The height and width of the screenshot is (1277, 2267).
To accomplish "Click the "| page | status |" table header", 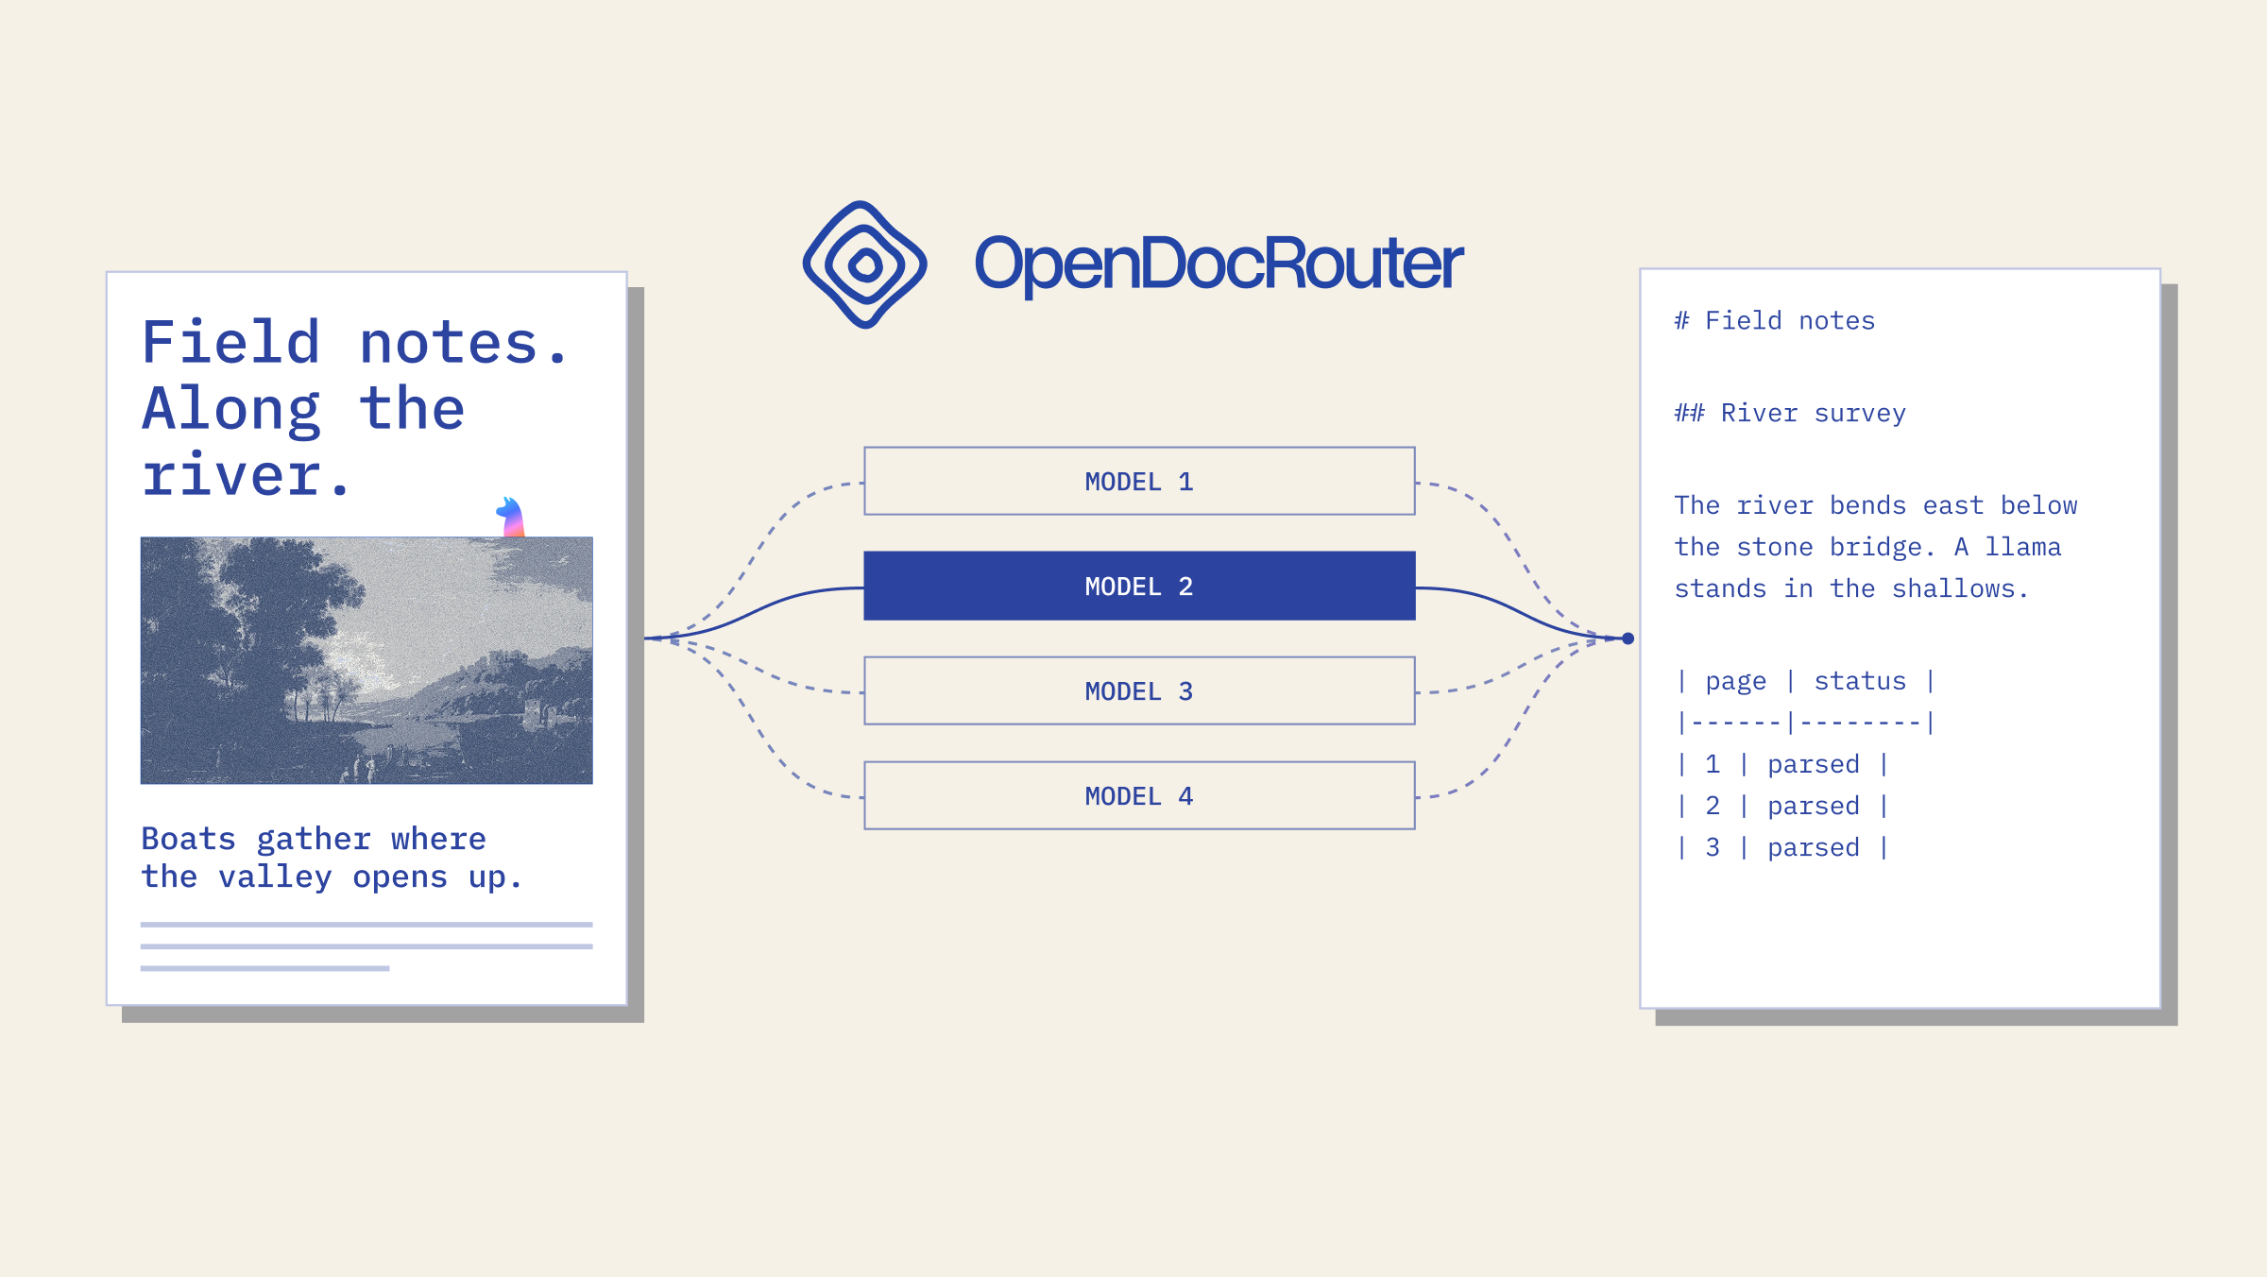I will coord(1805,681).
